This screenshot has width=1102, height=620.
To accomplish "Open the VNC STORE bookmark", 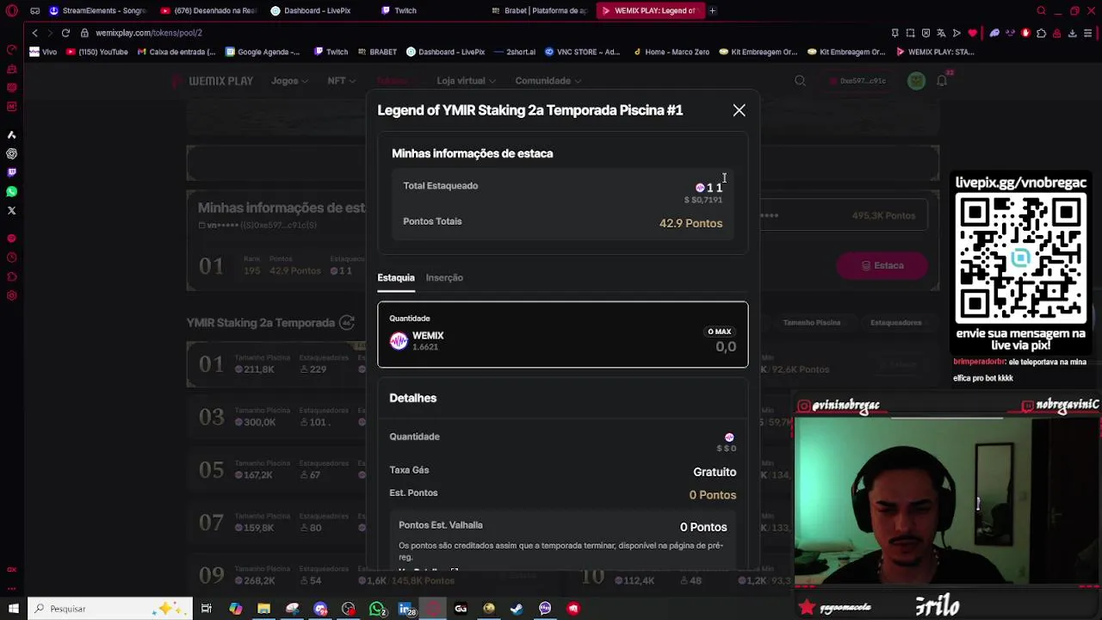I will click(582, 52).
